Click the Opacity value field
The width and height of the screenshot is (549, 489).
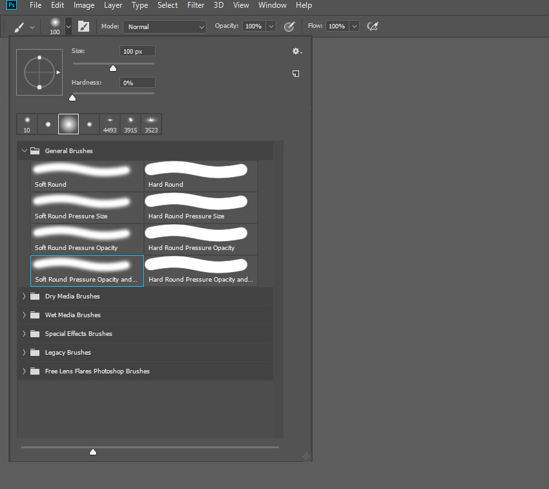(x=254, y=26)
